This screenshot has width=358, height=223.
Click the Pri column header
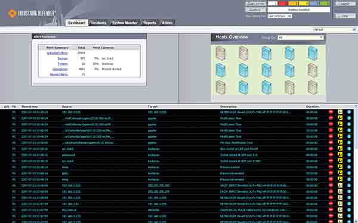tap(14, 106)
